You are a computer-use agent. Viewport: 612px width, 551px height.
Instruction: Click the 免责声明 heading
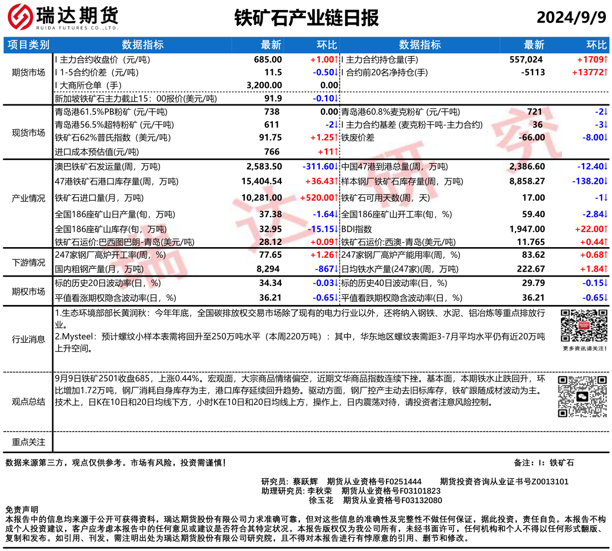(x=22, y=509)
